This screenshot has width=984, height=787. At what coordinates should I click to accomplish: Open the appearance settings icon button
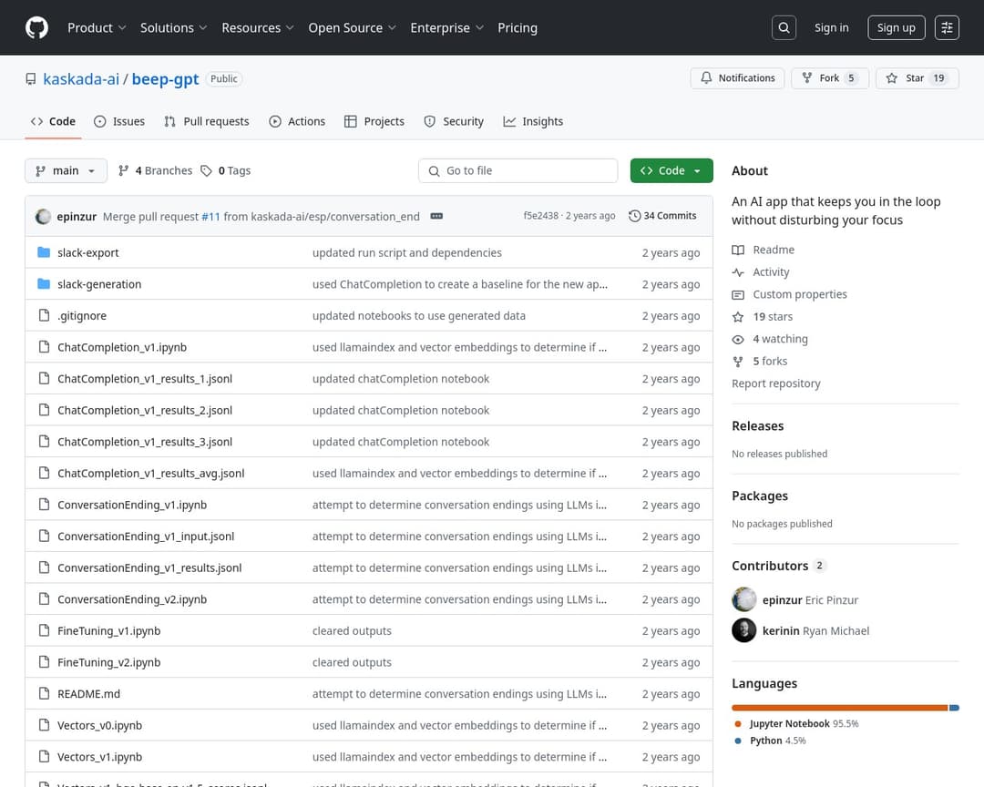[947, 27]
